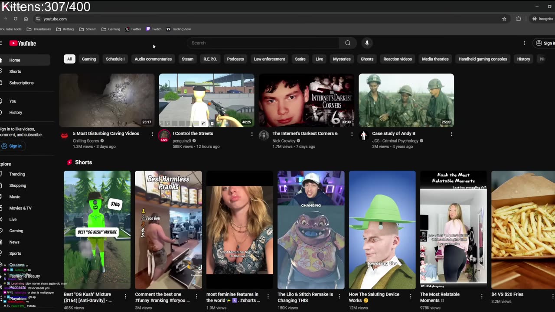This screenshot has height=312, width=555.
Task: Play 5 Most Disturbing Caving Videos thumbnail
Action: tap(107, 100)
